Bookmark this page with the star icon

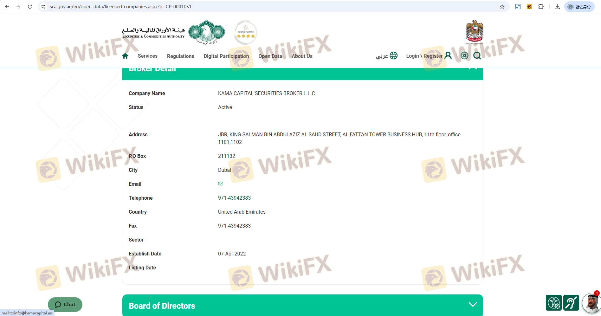[502, 7]
